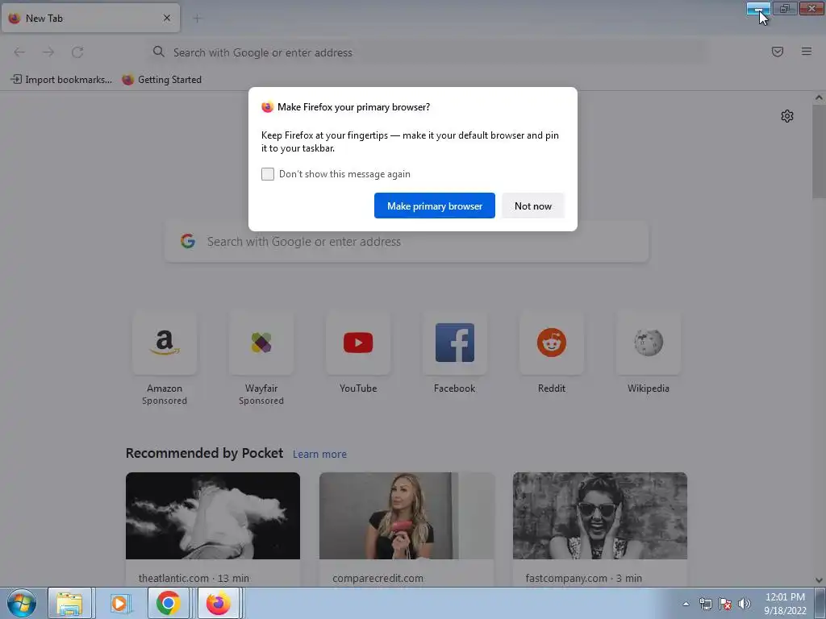This screenshot has width=826, height=619.
Task: Open comparecredit.com Pocket story thumbnail
Action: 407,516
